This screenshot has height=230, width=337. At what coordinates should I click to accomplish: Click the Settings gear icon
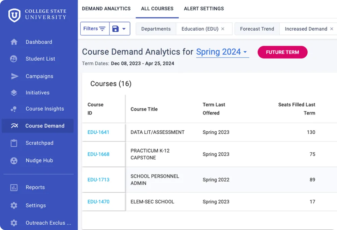click(x=14, y=205)
